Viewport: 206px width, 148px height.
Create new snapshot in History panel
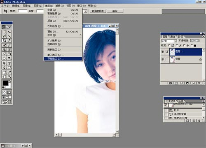tap(194, 120)
